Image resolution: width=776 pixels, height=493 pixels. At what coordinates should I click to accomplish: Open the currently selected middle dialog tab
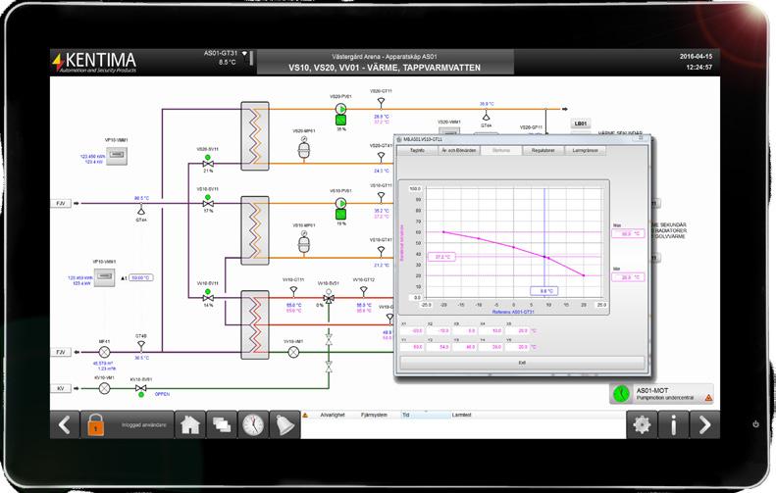click(x=501, y=150)
